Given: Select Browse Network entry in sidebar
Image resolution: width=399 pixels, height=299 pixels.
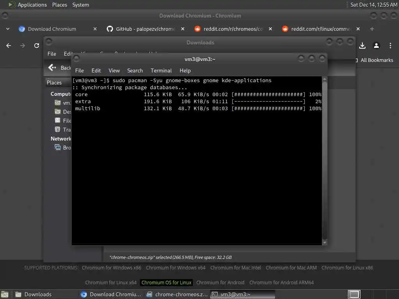Looking at the screenshot, I should 63,148.
